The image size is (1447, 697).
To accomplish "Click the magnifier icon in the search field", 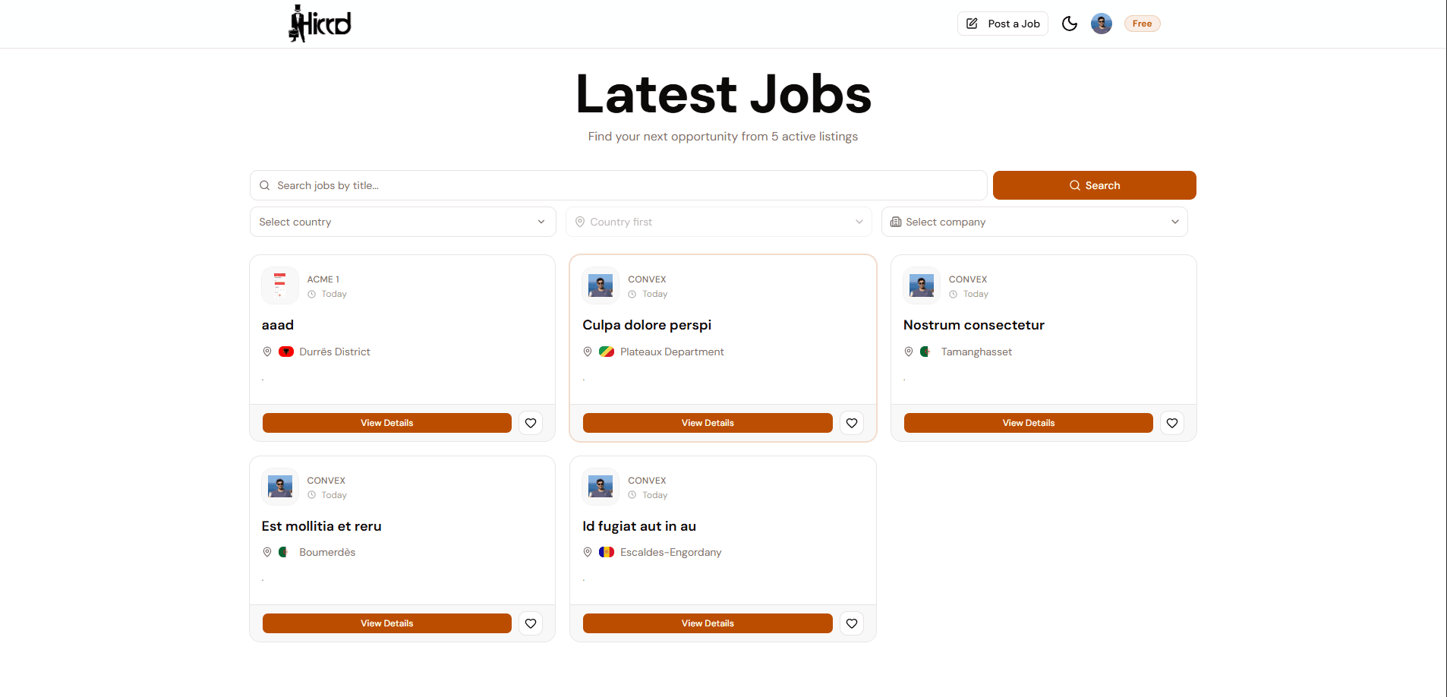I will pos(265,185).
